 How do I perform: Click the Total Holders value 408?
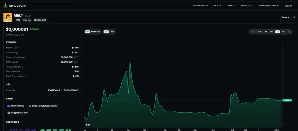pyautogui.click(x=77, y=71)
